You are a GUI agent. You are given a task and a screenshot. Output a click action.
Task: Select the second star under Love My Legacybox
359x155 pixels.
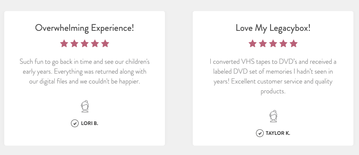(x=263, y=43)
